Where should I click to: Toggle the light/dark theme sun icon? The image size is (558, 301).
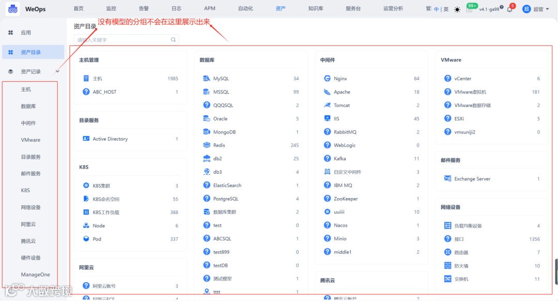point(457,10)
